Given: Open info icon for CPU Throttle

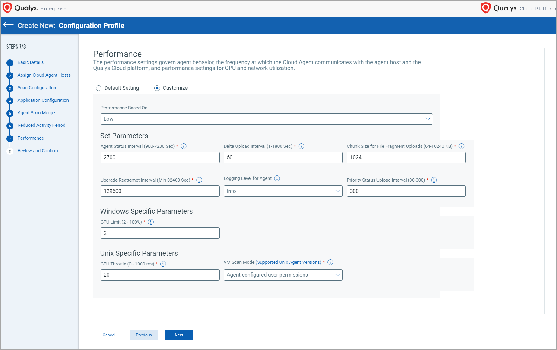Looking at the screenshot, I should pos(163,264).
